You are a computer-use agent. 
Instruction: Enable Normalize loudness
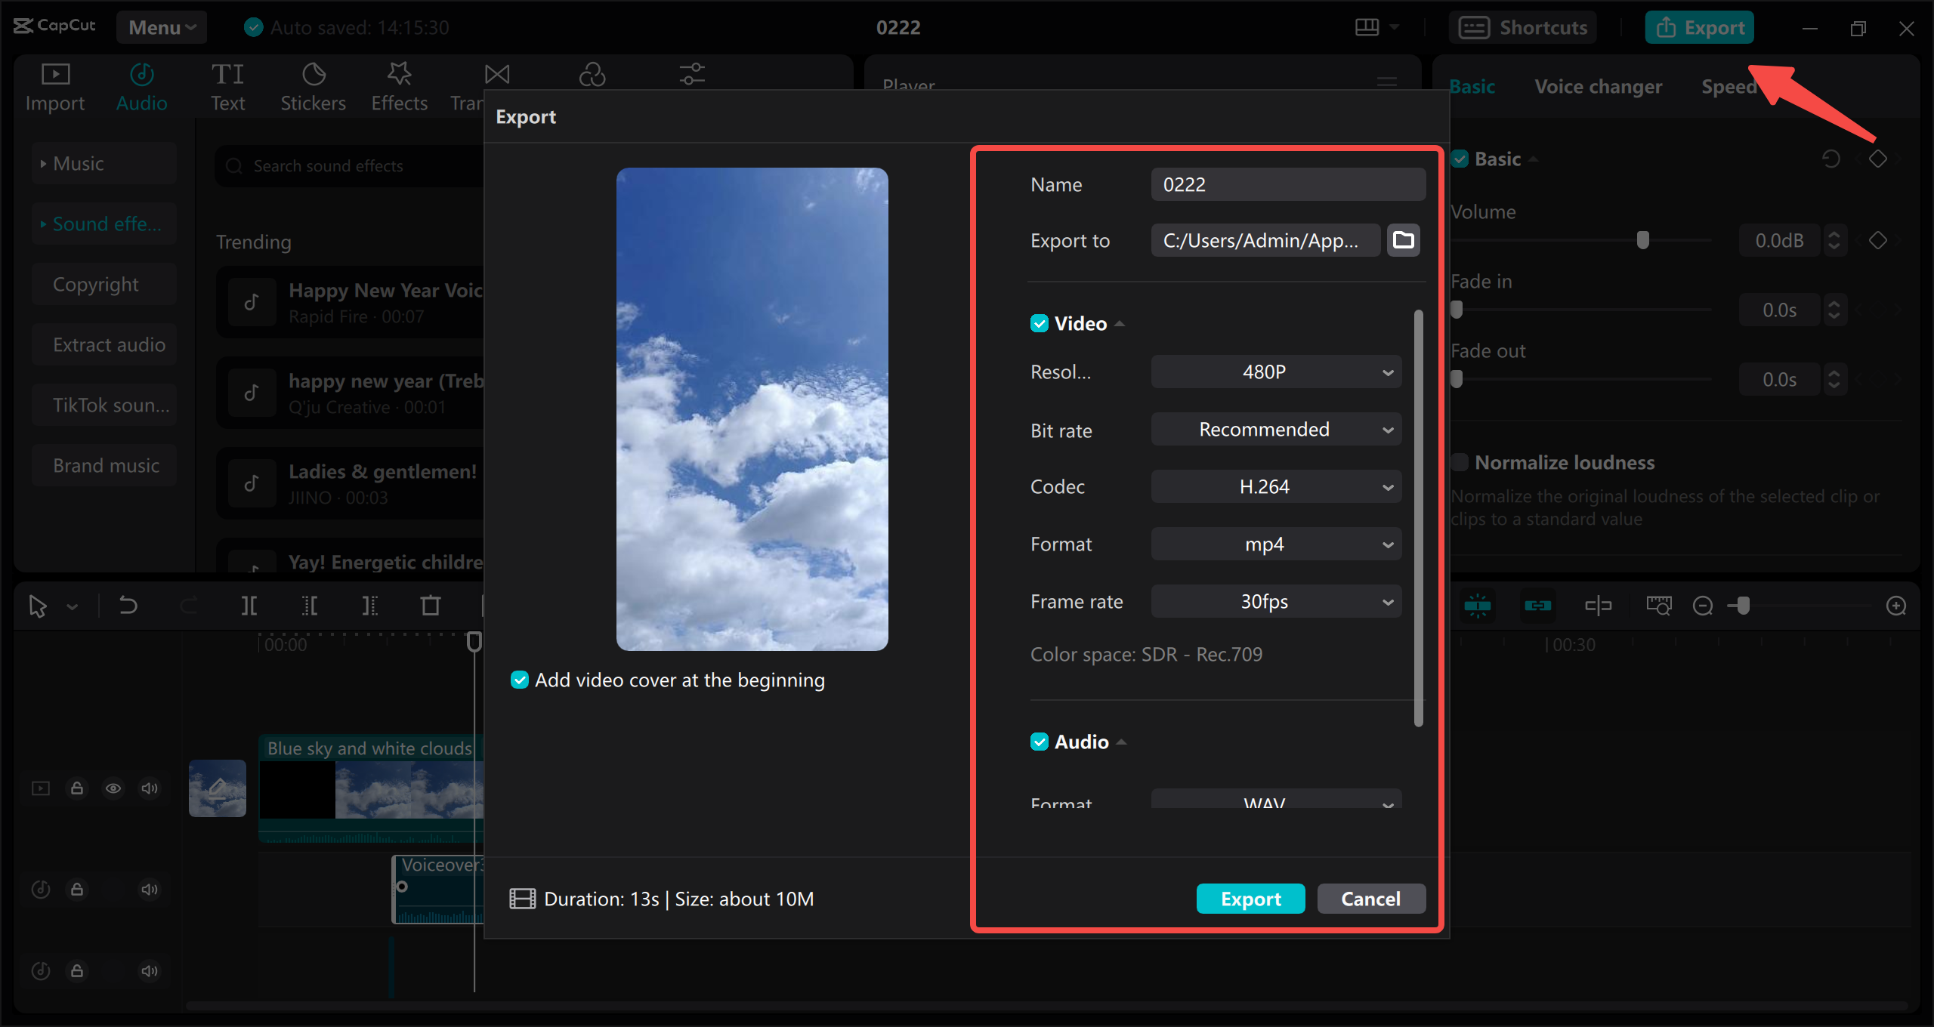(1460, 462)
